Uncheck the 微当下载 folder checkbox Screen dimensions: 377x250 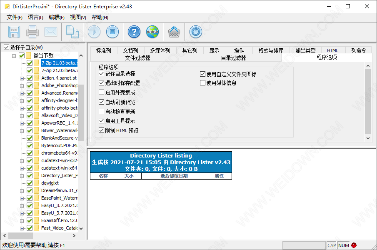click(22, 55)
